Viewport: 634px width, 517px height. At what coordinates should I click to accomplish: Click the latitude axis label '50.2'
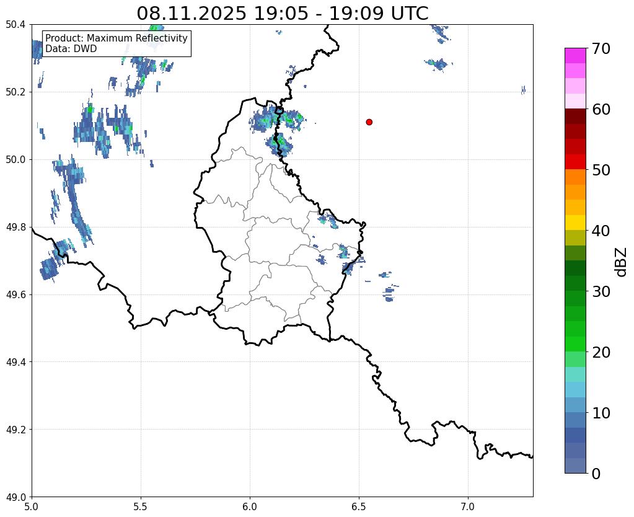(15, 92)
